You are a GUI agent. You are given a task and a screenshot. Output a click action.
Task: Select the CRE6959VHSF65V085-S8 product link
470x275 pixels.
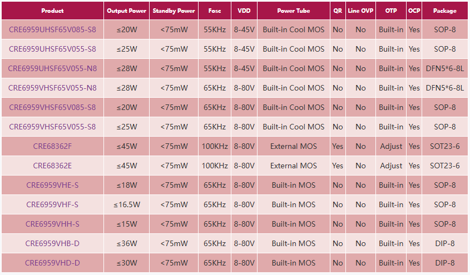(x=52, y=107)
